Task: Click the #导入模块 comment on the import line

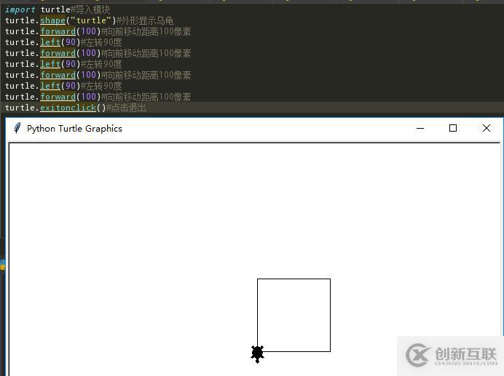Action: (x=90, y=9)
